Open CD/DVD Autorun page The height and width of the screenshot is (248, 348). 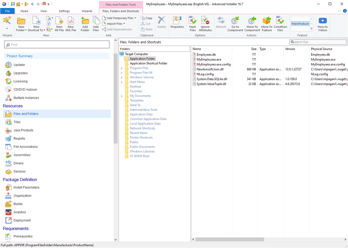tap(25, 90)
